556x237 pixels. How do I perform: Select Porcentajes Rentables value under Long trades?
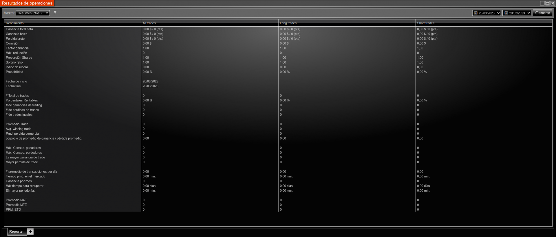tap(285, 100)
